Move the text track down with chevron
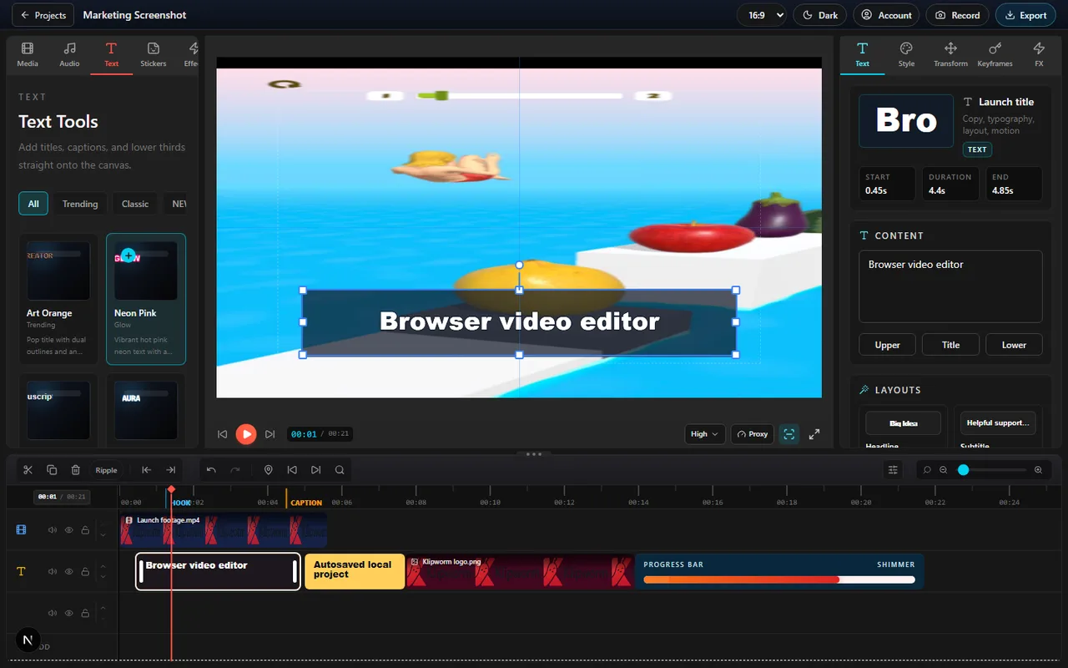The height and width of the screenshot is (668, 1068). point(103,577)
